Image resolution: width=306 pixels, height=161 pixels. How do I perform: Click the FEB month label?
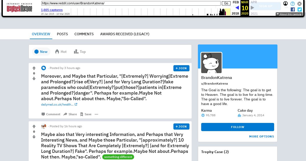(x=236, y=2)
